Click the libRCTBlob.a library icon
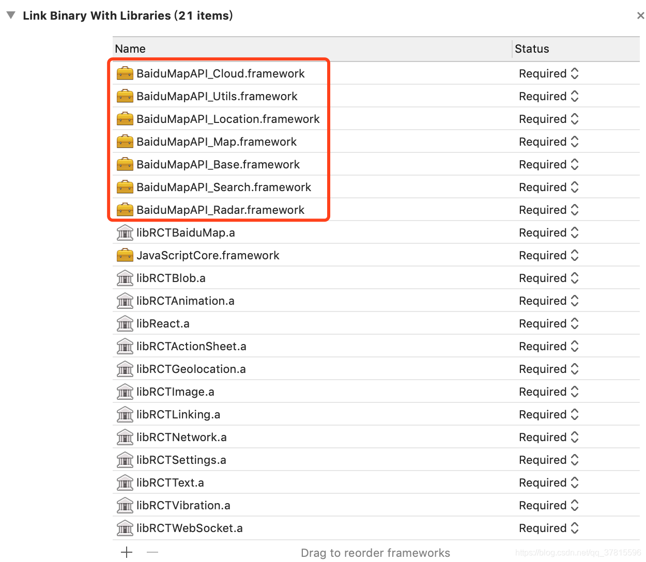 125,278
